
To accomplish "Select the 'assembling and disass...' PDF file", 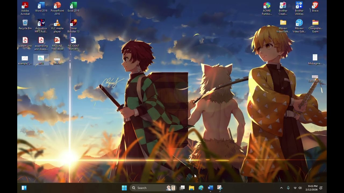I will (41, 44).
